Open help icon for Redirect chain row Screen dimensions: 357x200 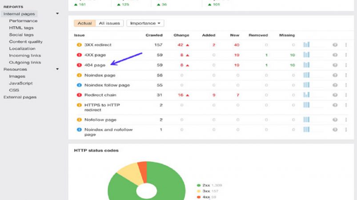tap(335, 95)
